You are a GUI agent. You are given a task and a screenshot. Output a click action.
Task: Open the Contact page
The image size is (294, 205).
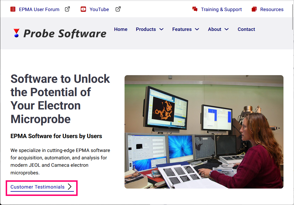click(x=246, y=29)
